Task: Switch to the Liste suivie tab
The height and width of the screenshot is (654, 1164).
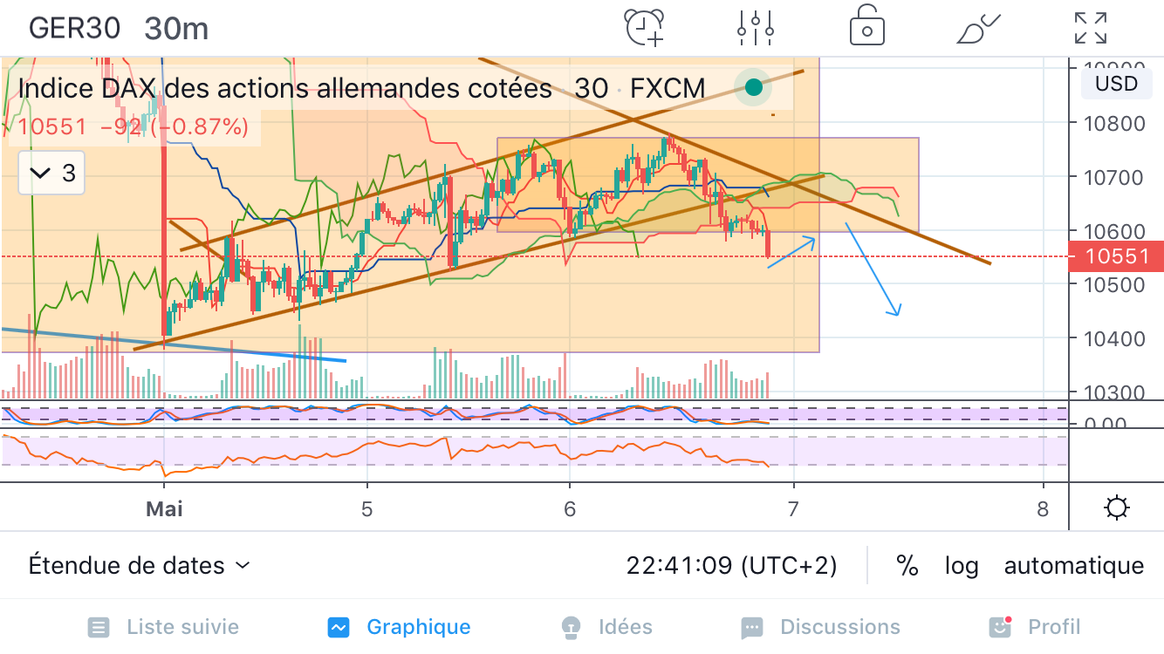Action: tap(163, 627)
